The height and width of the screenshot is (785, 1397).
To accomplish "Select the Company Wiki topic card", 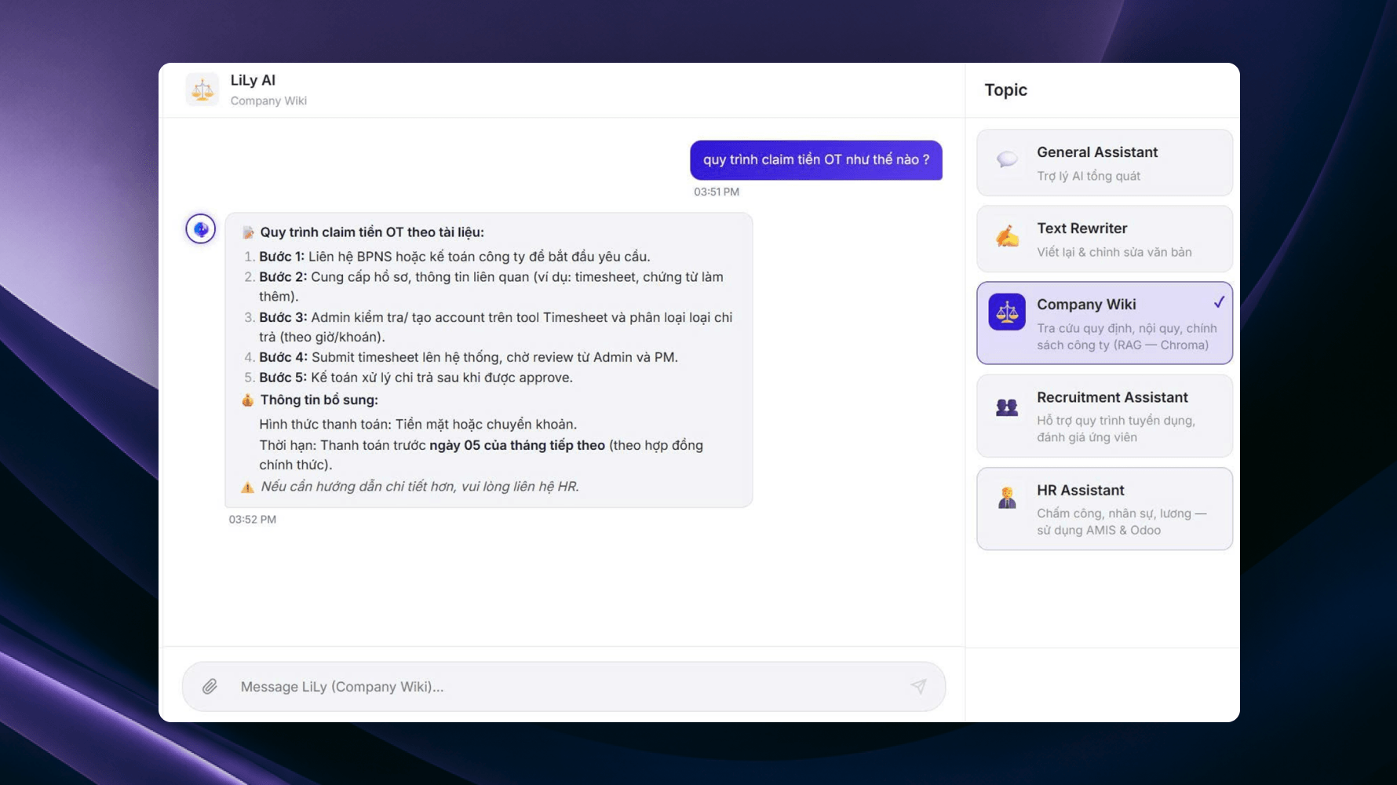I will pyautogui.click(x=1104, y=323).
